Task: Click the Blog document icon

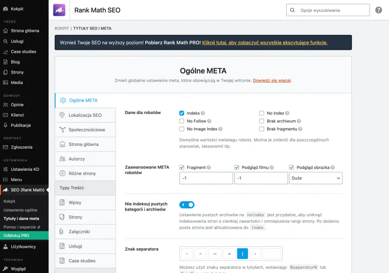Action: (x=6, y=62)
